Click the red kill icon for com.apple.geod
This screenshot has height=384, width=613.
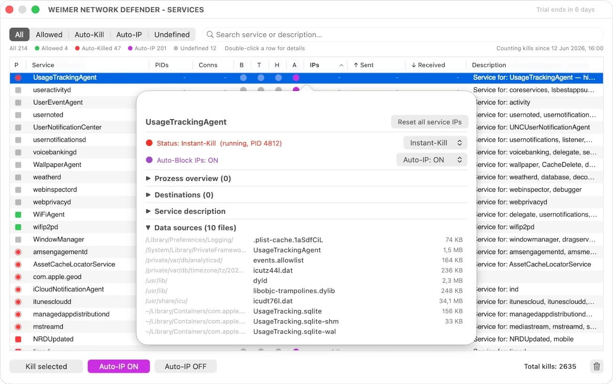(18, 277)
